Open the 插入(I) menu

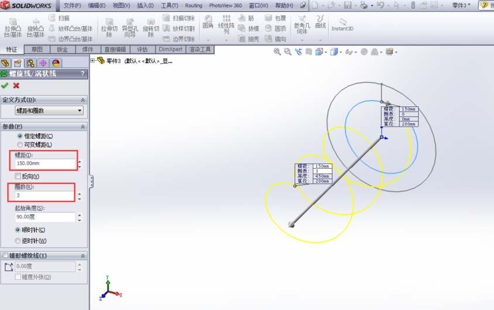click(146, 5)
